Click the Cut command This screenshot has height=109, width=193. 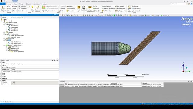[8, 6]
